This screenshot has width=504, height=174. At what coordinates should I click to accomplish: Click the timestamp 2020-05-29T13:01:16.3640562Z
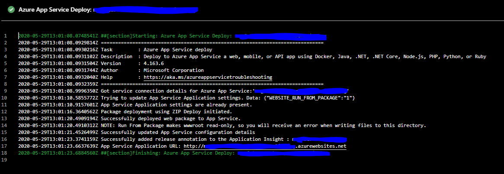click(x=58, y=112)
